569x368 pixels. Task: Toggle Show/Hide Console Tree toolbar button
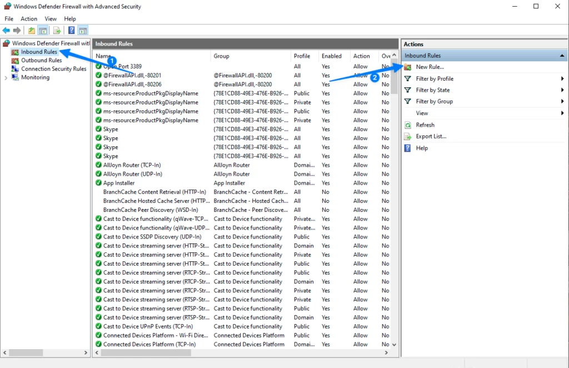coord(42,31)
